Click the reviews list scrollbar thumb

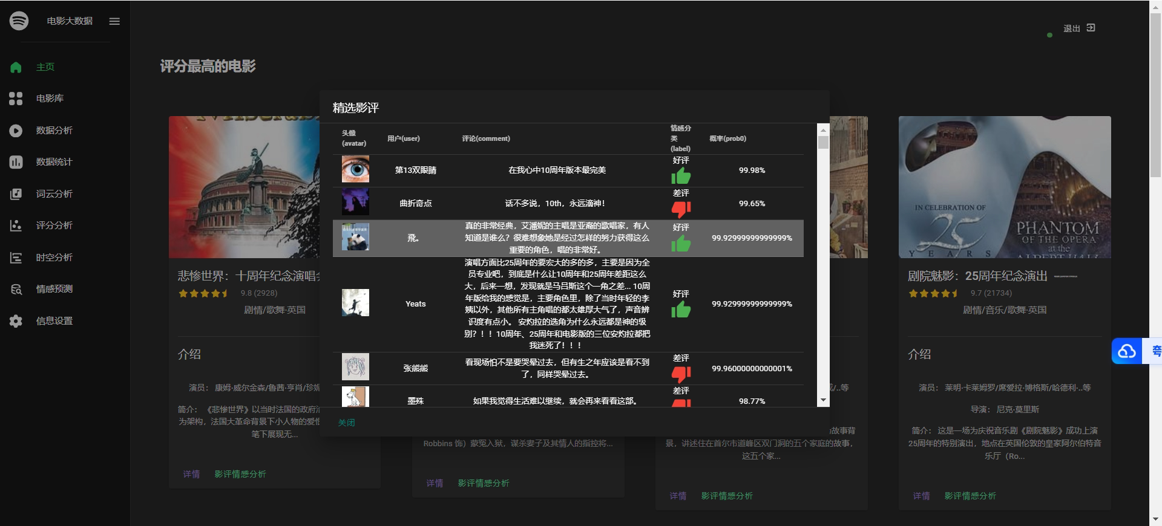823,143
